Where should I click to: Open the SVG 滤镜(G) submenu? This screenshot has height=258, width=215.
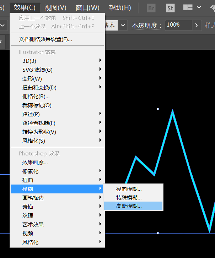(x=57, y=70)
